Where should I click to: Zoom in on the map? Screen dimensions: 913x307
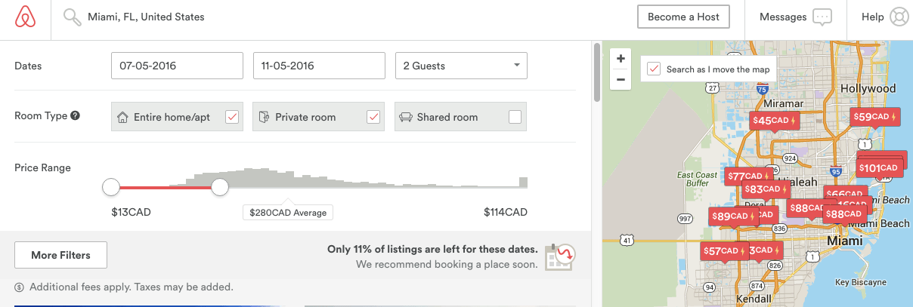point(621,59)
